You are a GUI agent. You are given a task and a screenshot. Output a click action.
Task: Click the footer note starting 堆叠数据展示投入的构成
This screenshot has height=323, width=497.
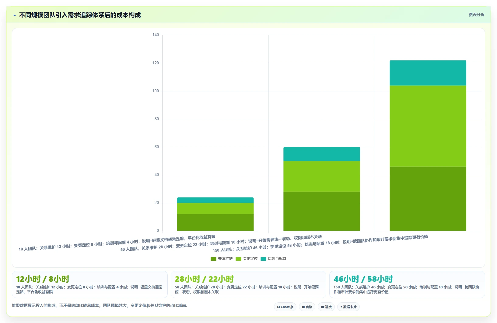pos(101,305)
